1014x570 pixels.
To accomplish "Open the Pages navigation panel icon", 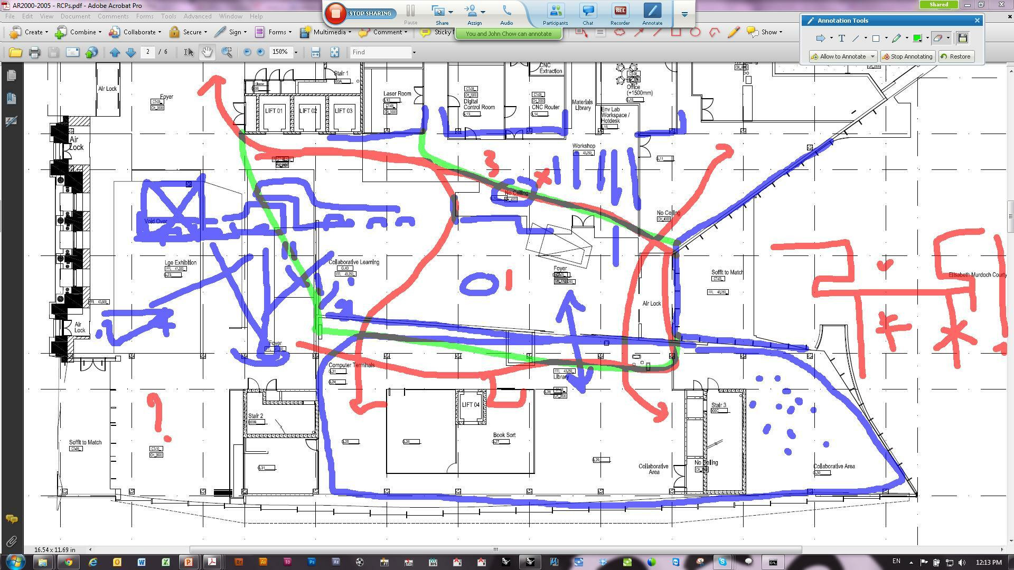I will coord(11,75).
